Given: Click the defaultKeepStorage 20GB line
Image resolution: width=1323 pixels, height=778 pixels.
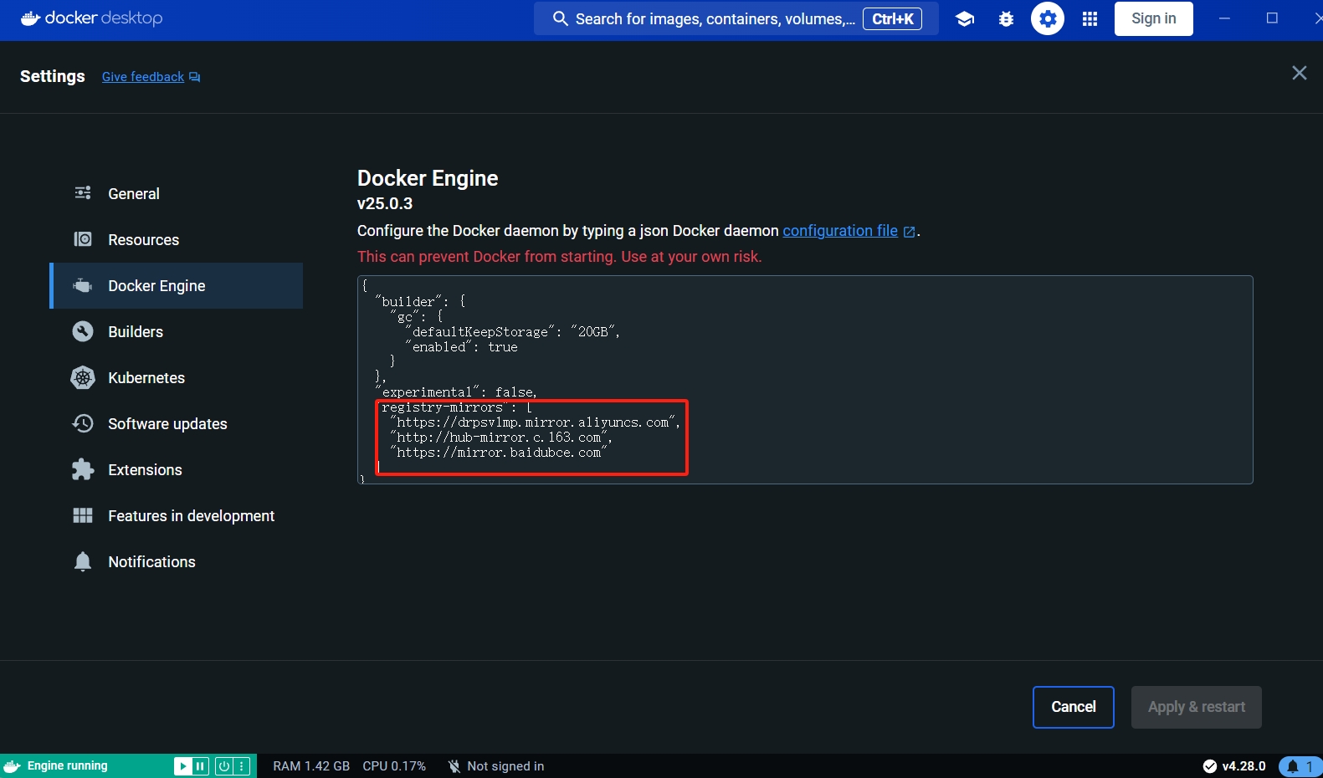Looking at the screenshot, I should pos(512,332).
